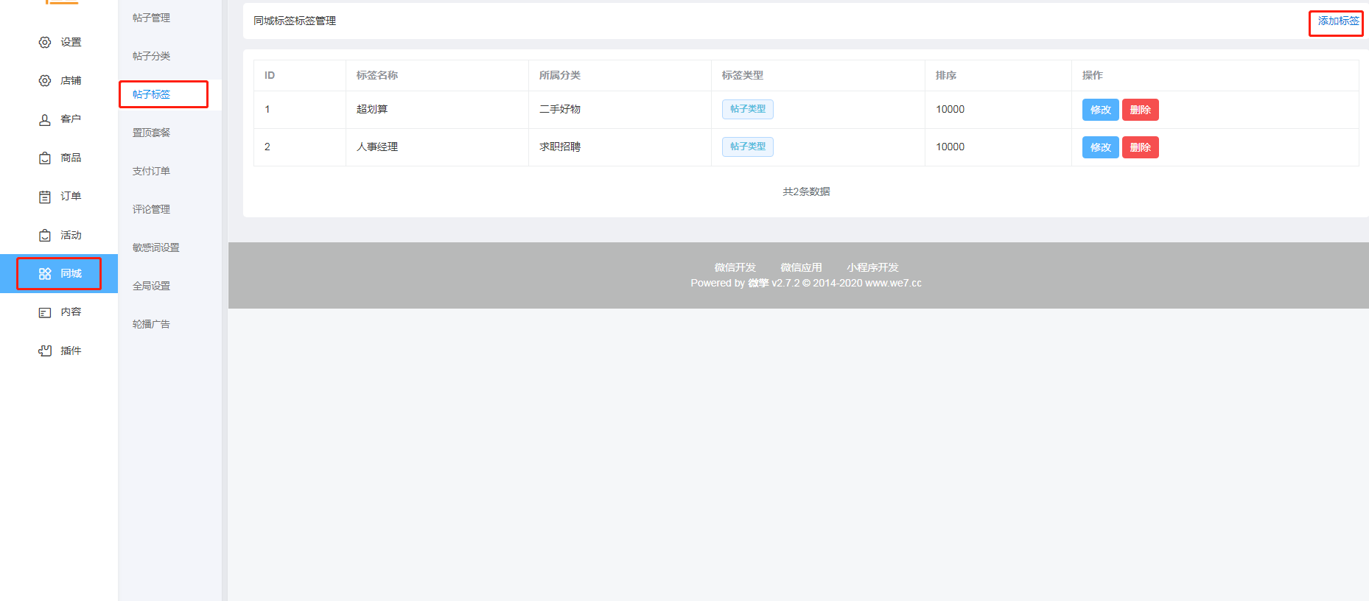Click 删除 for the 超划算 tag

click(x=1140, y=110)
